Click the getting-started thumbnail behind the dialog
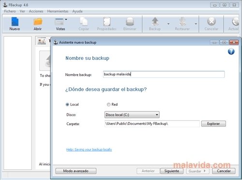 pyautogui.click(x=42, y=41)
